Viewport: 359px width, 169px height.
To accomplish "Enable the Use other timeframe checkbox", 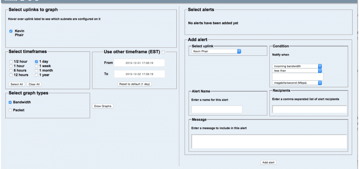I will point(163,52).
